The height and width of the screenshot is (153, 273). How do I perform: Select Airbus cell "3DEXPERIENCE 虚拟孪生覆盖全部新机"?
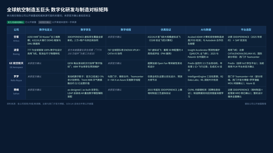tap(86, 40)
